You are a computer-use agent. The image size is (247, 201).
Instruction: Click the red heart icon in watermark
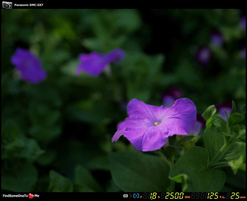click(x=31, y=196)
